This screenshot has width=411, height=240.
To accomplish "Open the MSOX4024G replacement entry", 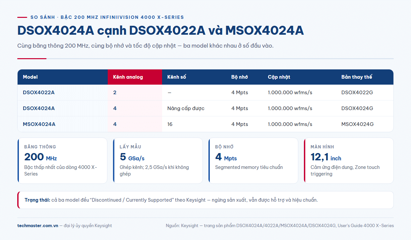I will coord(358,124).
